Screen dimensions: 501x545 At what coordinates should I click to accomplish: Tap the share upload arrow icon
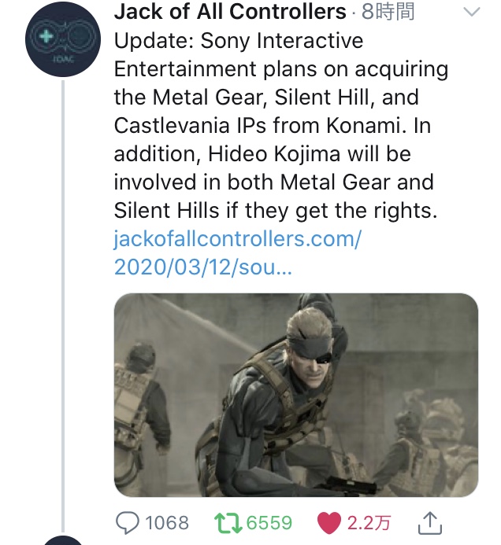click(429, 521)
